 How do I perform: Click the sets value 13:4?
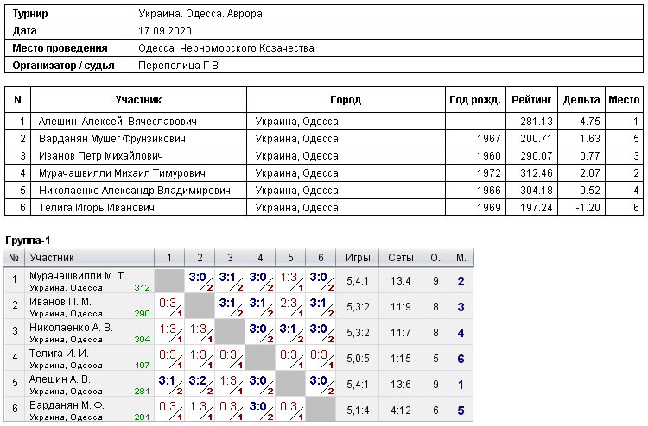[400, 281]
